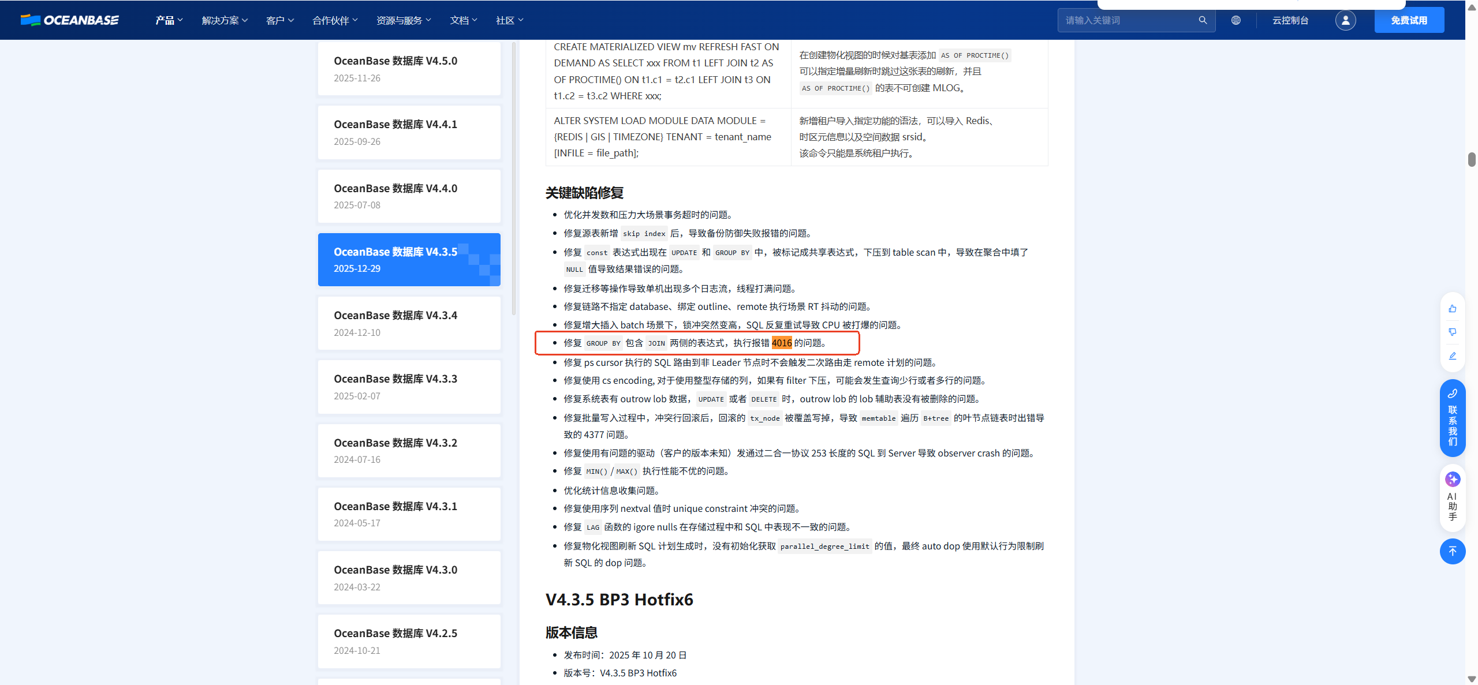Click the page vertical scrollbar thumb

[x=1472, y=159]
